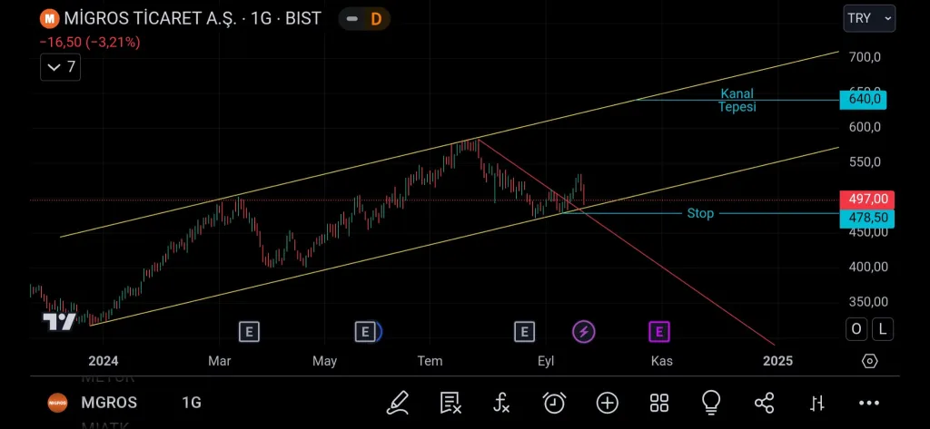Tap the purple E earnings marker near Kas
The height and width of the screenshot is (429, 930).
click(659, 332)
